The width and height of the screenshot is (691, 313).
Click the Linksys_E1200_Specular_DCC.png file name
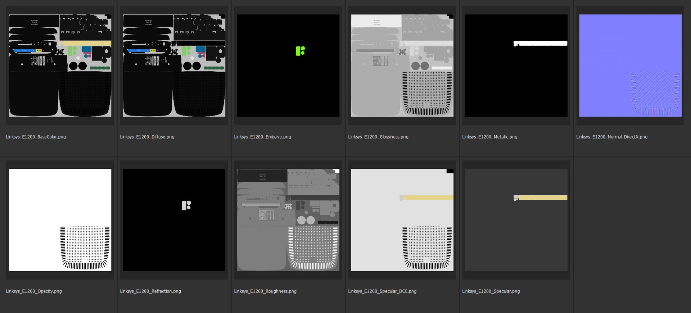pos(382,291)
